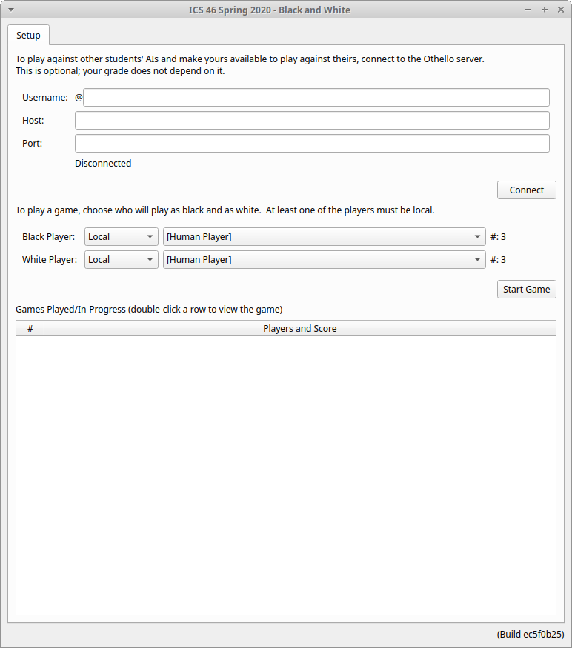This screenshot has width=572, height=648.
Task: Click the Build ec5f0b25 text
Action: [x=531, y=635]
